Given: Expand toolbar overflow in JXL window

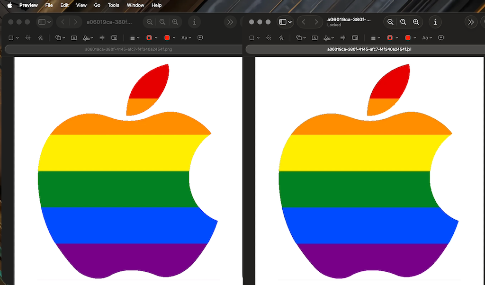Looking at the screenshot, I should tap(471, 22).
